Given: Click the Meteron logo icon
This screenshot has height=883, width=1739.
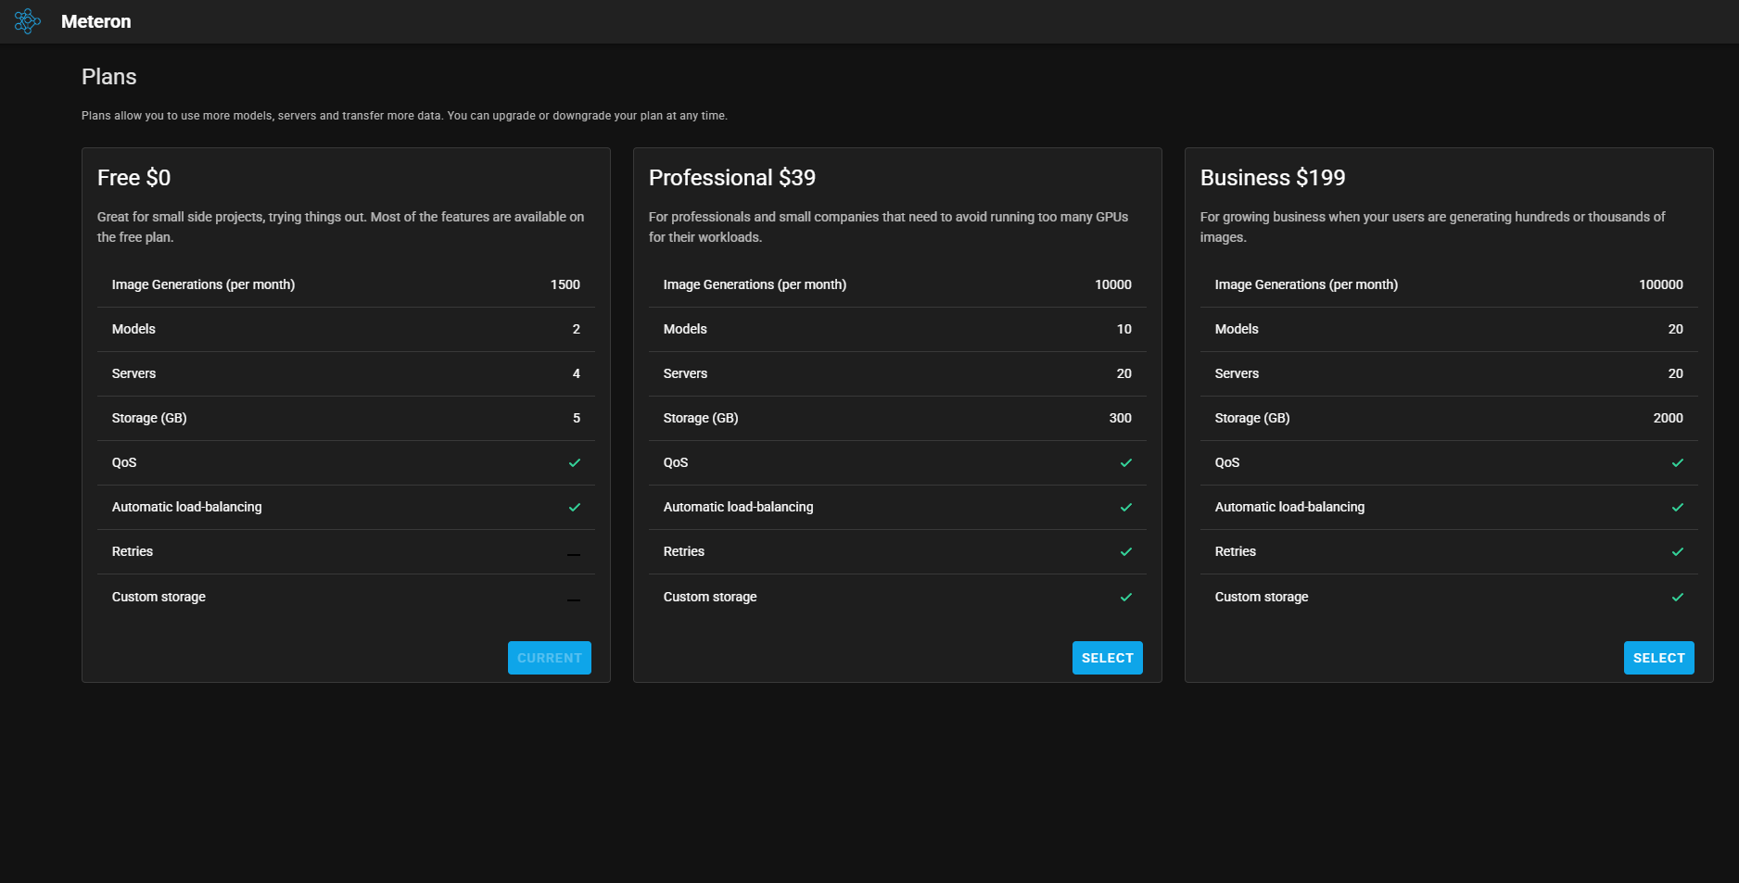Looking at the screenshot, I should [28, 21].
